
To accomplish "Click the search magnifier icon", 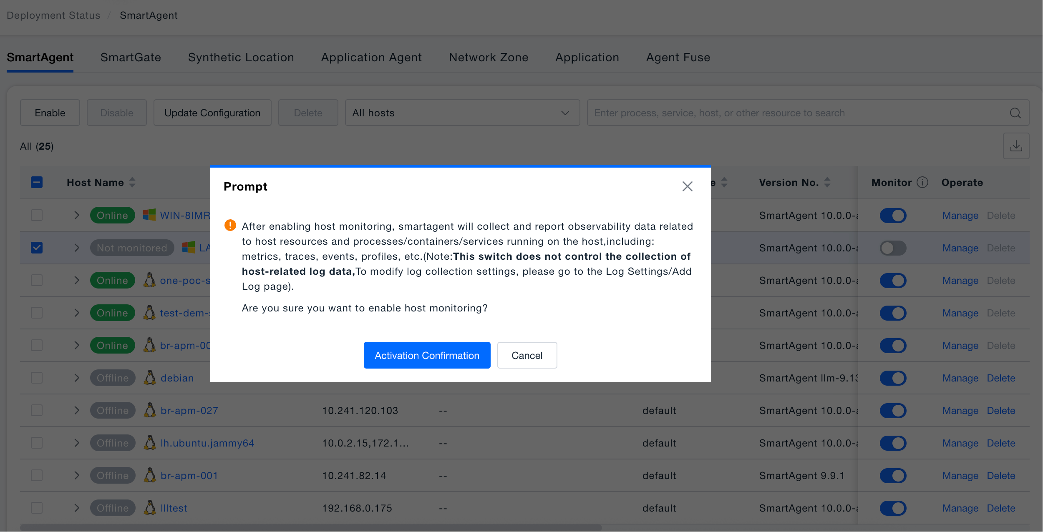I will pyautogui.click(x=1015, y=113).
